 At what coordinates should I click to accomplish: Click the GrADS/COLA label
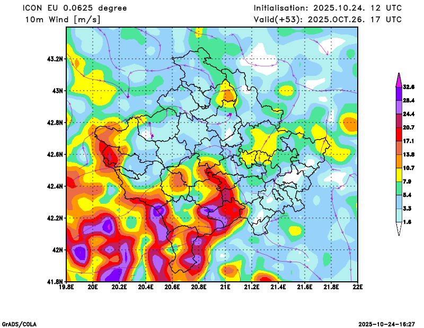(x=19, y=324)
